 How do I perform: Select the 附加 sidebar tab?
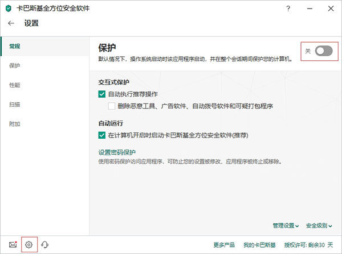point(45,124)
